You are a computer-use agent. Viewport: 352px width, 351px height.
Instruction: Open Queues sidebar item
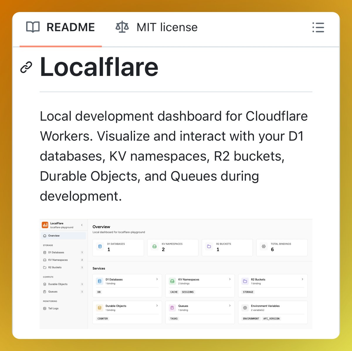[63, 292]
